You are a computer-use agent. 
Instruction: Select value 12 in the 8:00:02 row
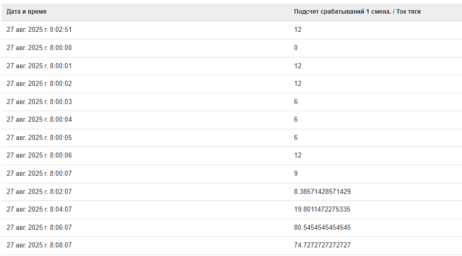(298, 84)
